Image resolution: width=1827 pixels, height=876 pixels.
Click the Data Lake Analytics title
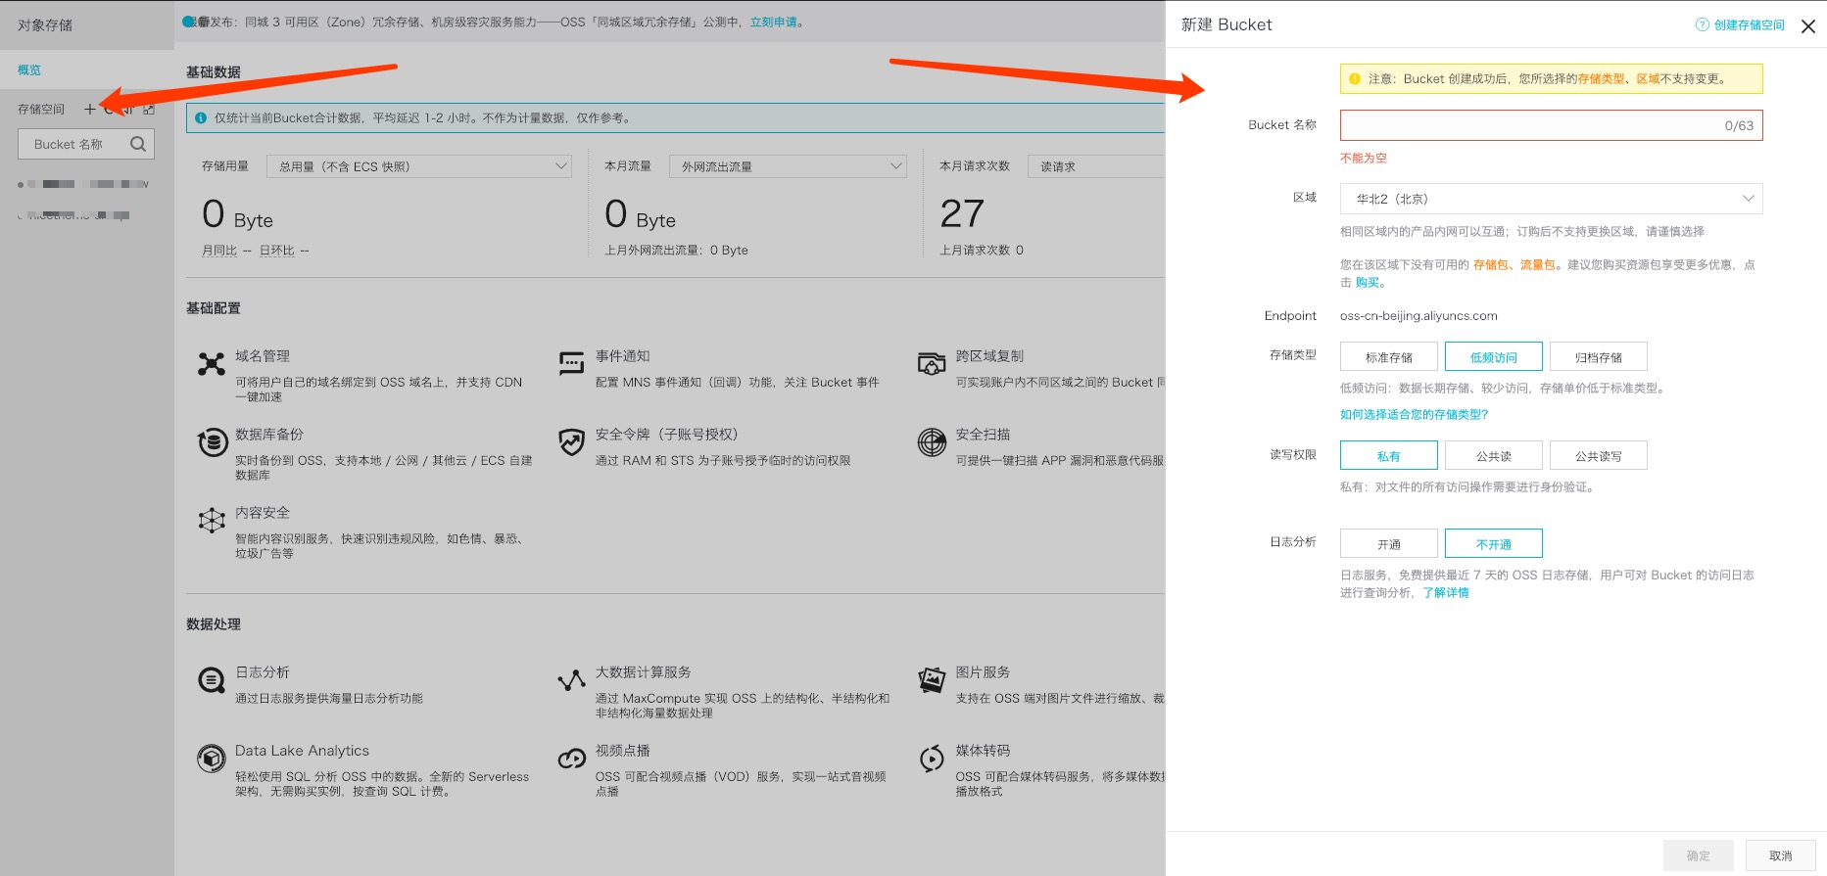(302, 751)
